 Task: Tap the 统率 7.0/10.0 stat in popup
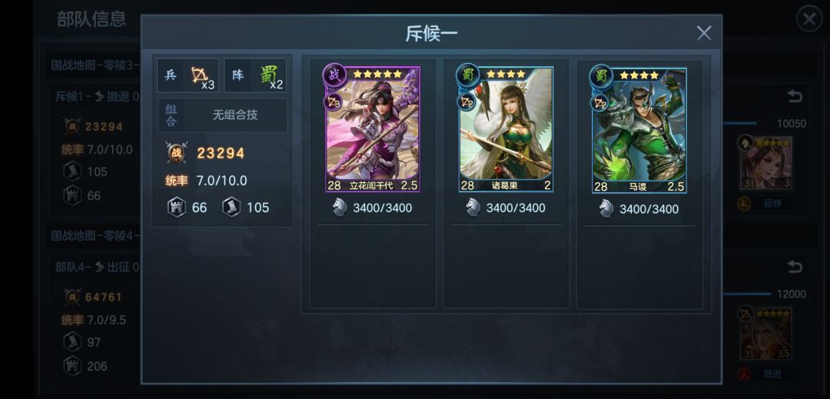tap(206, 181)
